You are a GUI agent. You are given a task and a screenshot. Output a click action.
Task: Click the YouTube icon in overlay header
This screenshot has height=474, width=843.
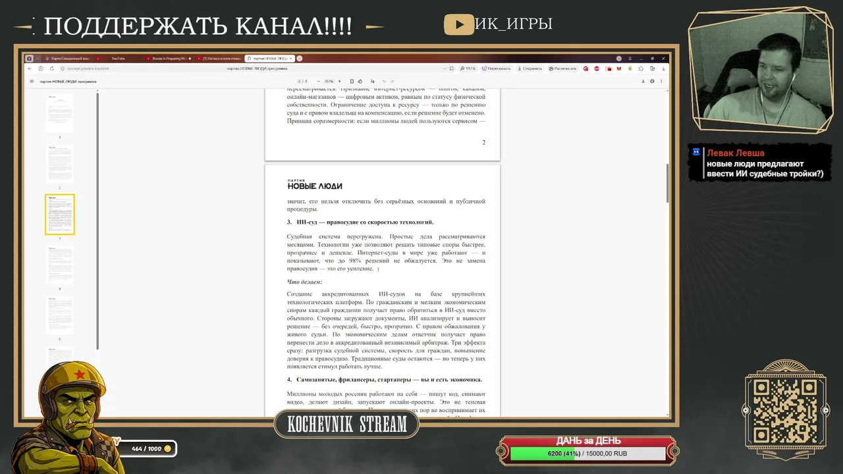tap(459, 25)
